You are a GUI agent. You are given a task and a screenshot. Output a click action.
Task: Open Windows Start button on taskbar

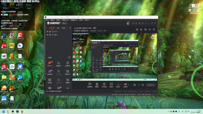pos(3,111)
